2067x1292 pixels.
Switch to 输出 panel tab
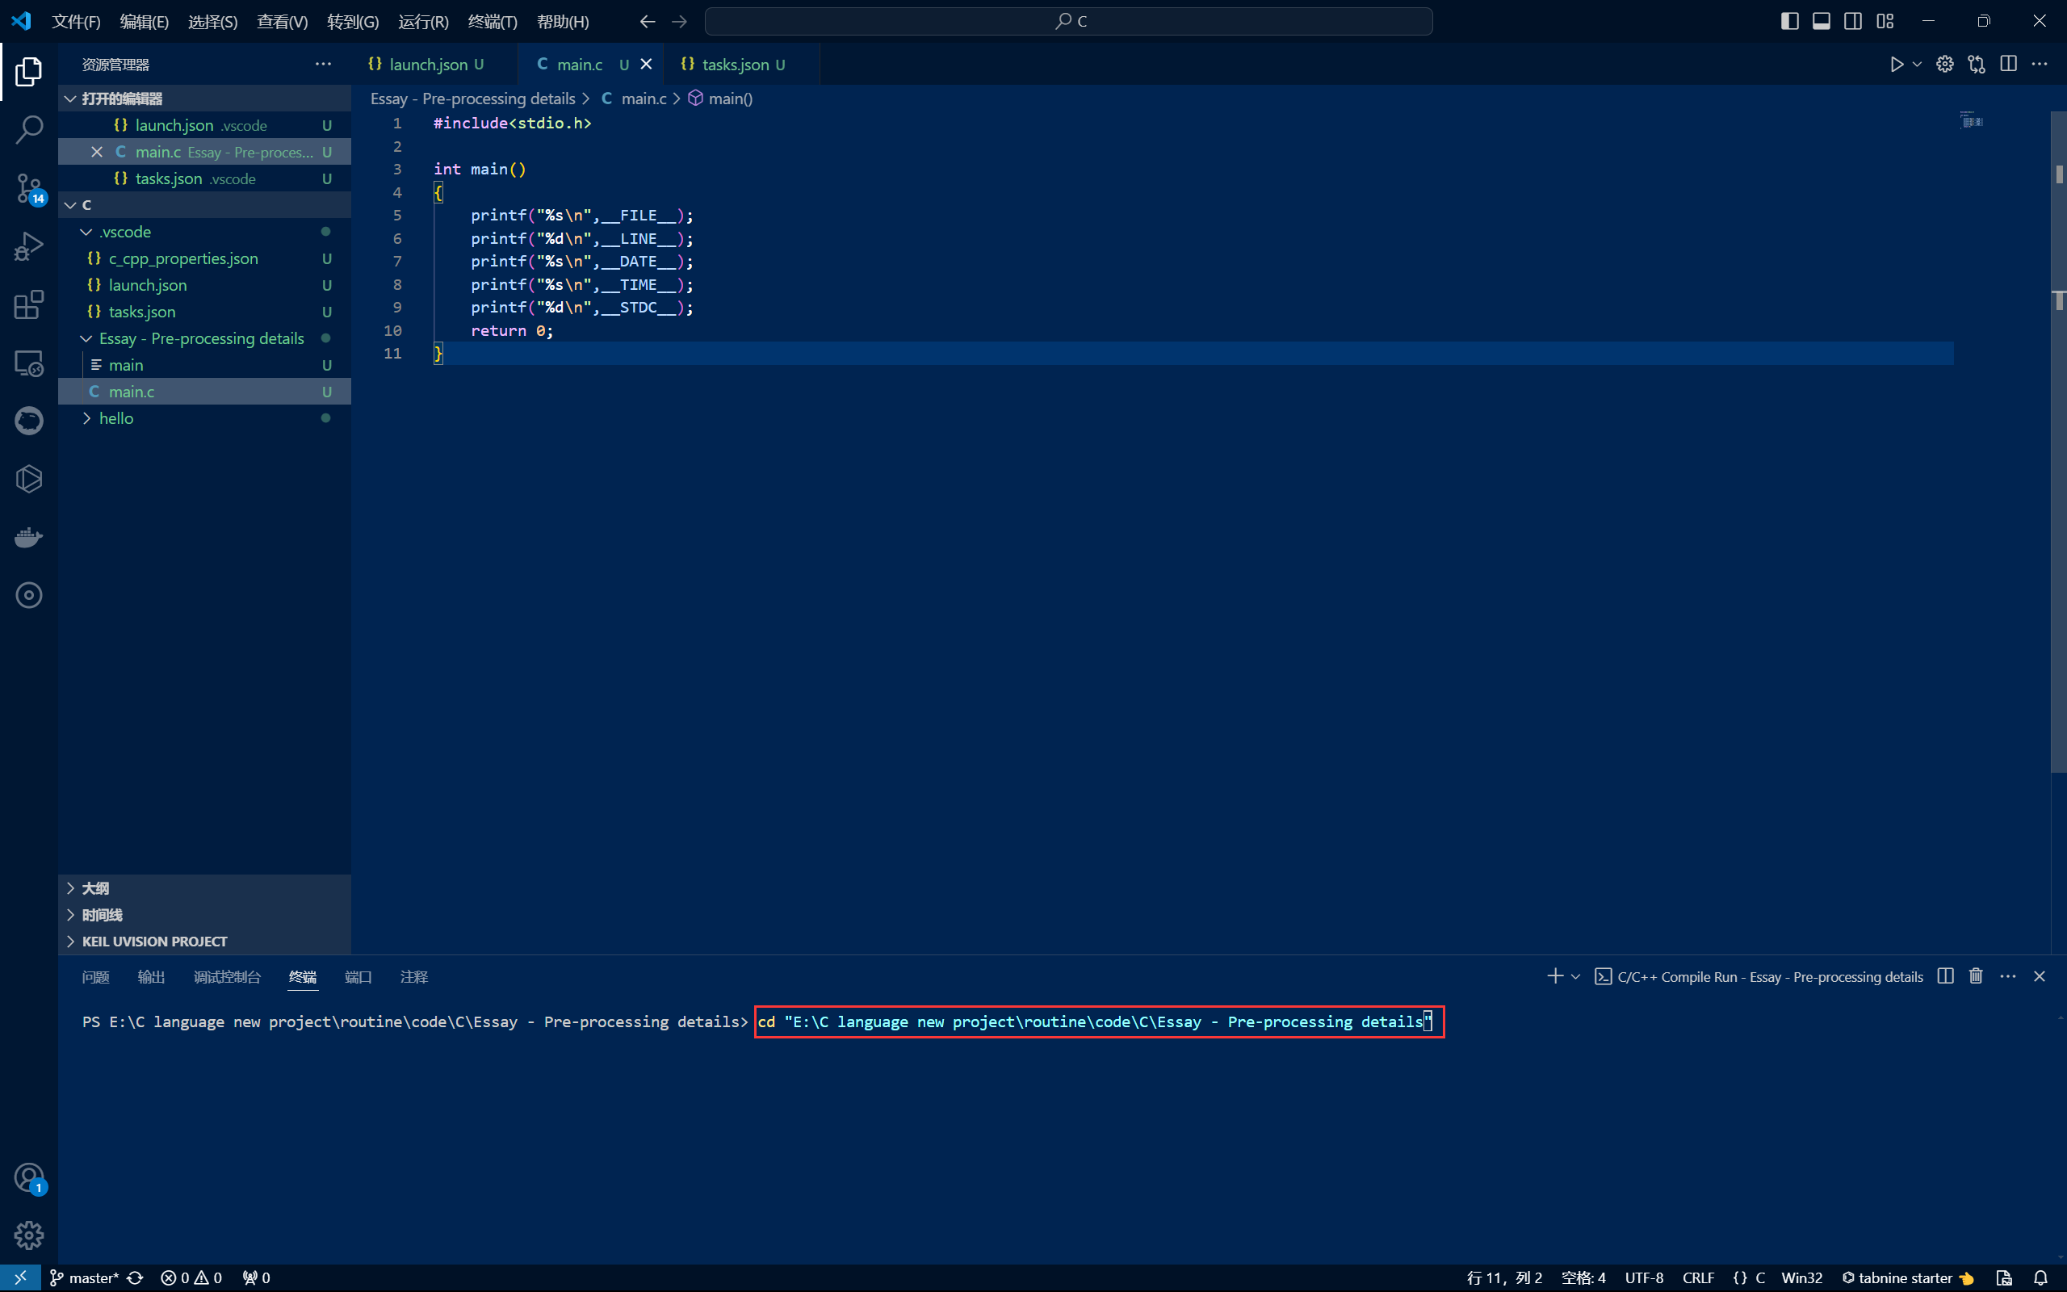[151, 977]
